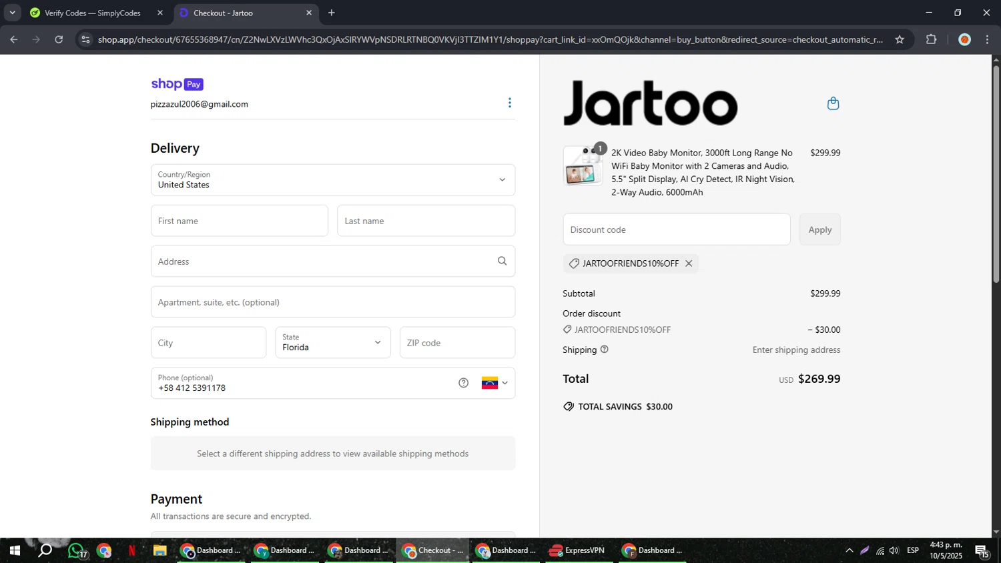Show hidden system tray icons

click(849, 551)
